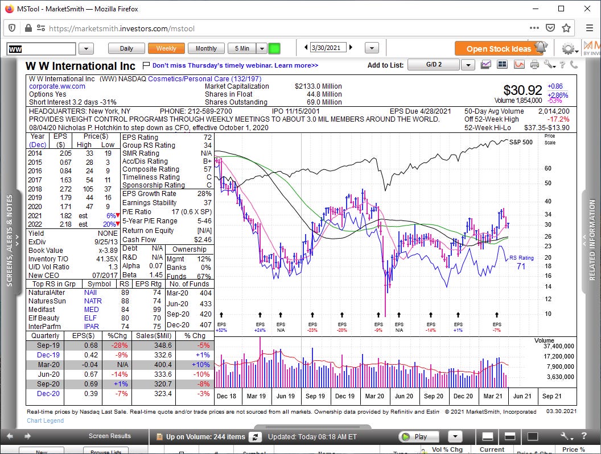This screenshot has height=454, width=601.
Task: Select the full-height list panel layout
Action: pos(532,437)
